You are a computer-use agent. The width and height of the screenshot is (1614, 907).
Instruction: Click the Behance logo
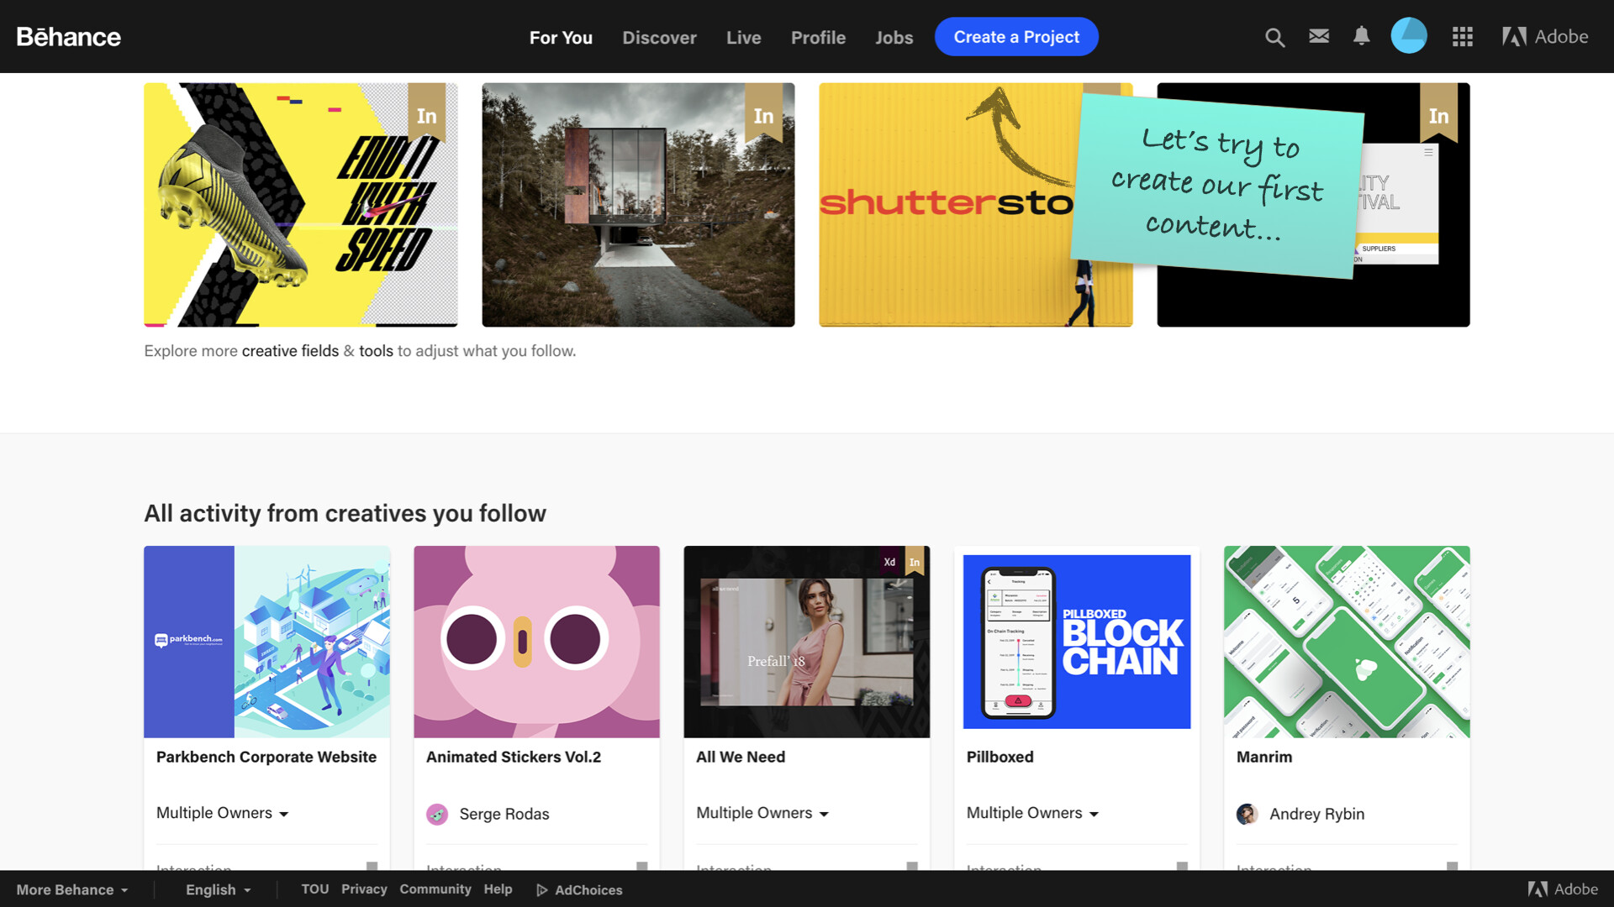[69, 37]
